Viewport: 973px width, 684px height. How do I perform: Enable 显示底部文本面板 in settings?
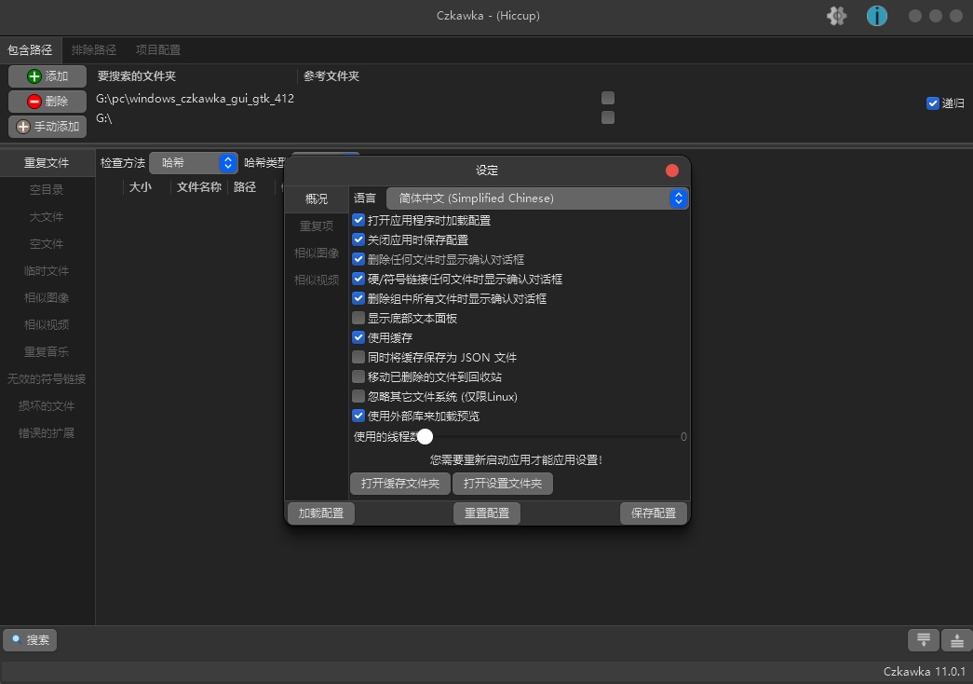coord(358,318)
